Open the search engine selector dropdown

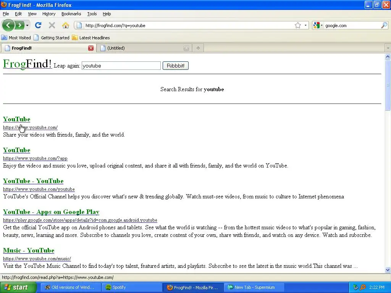pos(318,25)
